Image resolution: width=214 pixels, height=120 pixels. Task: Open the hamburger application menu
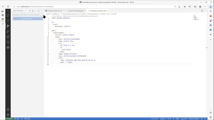8,11
